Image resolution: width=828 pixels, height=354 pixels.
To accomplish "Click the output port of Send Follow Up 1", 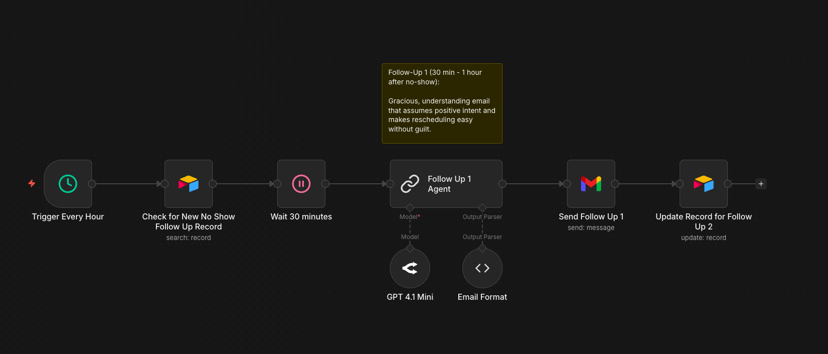I will pyautogui.click(x=615, y=184).
